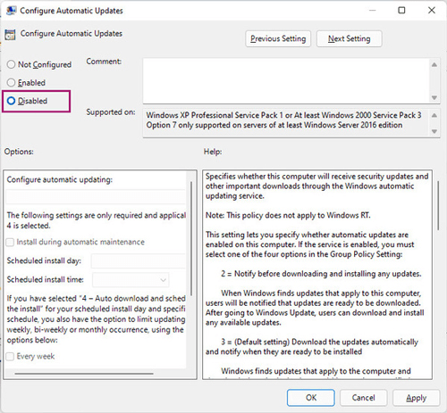Go to Next Setting
447x413 pixels.
pos(349,38)
